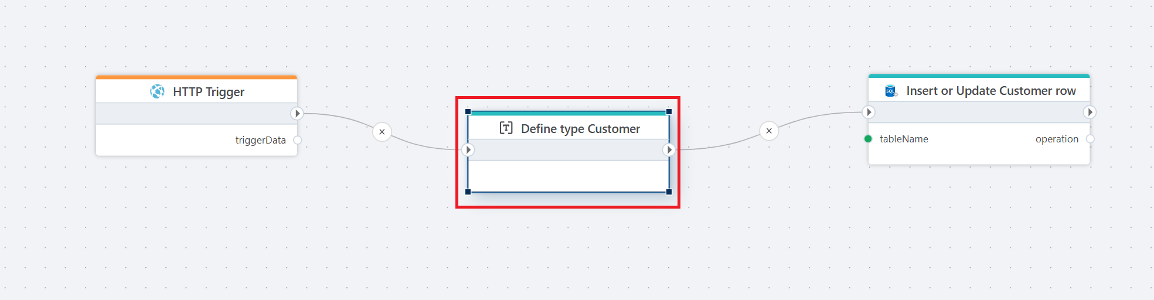
Task: Click top-left resize handle of selected node
Action: pos(468,111)
